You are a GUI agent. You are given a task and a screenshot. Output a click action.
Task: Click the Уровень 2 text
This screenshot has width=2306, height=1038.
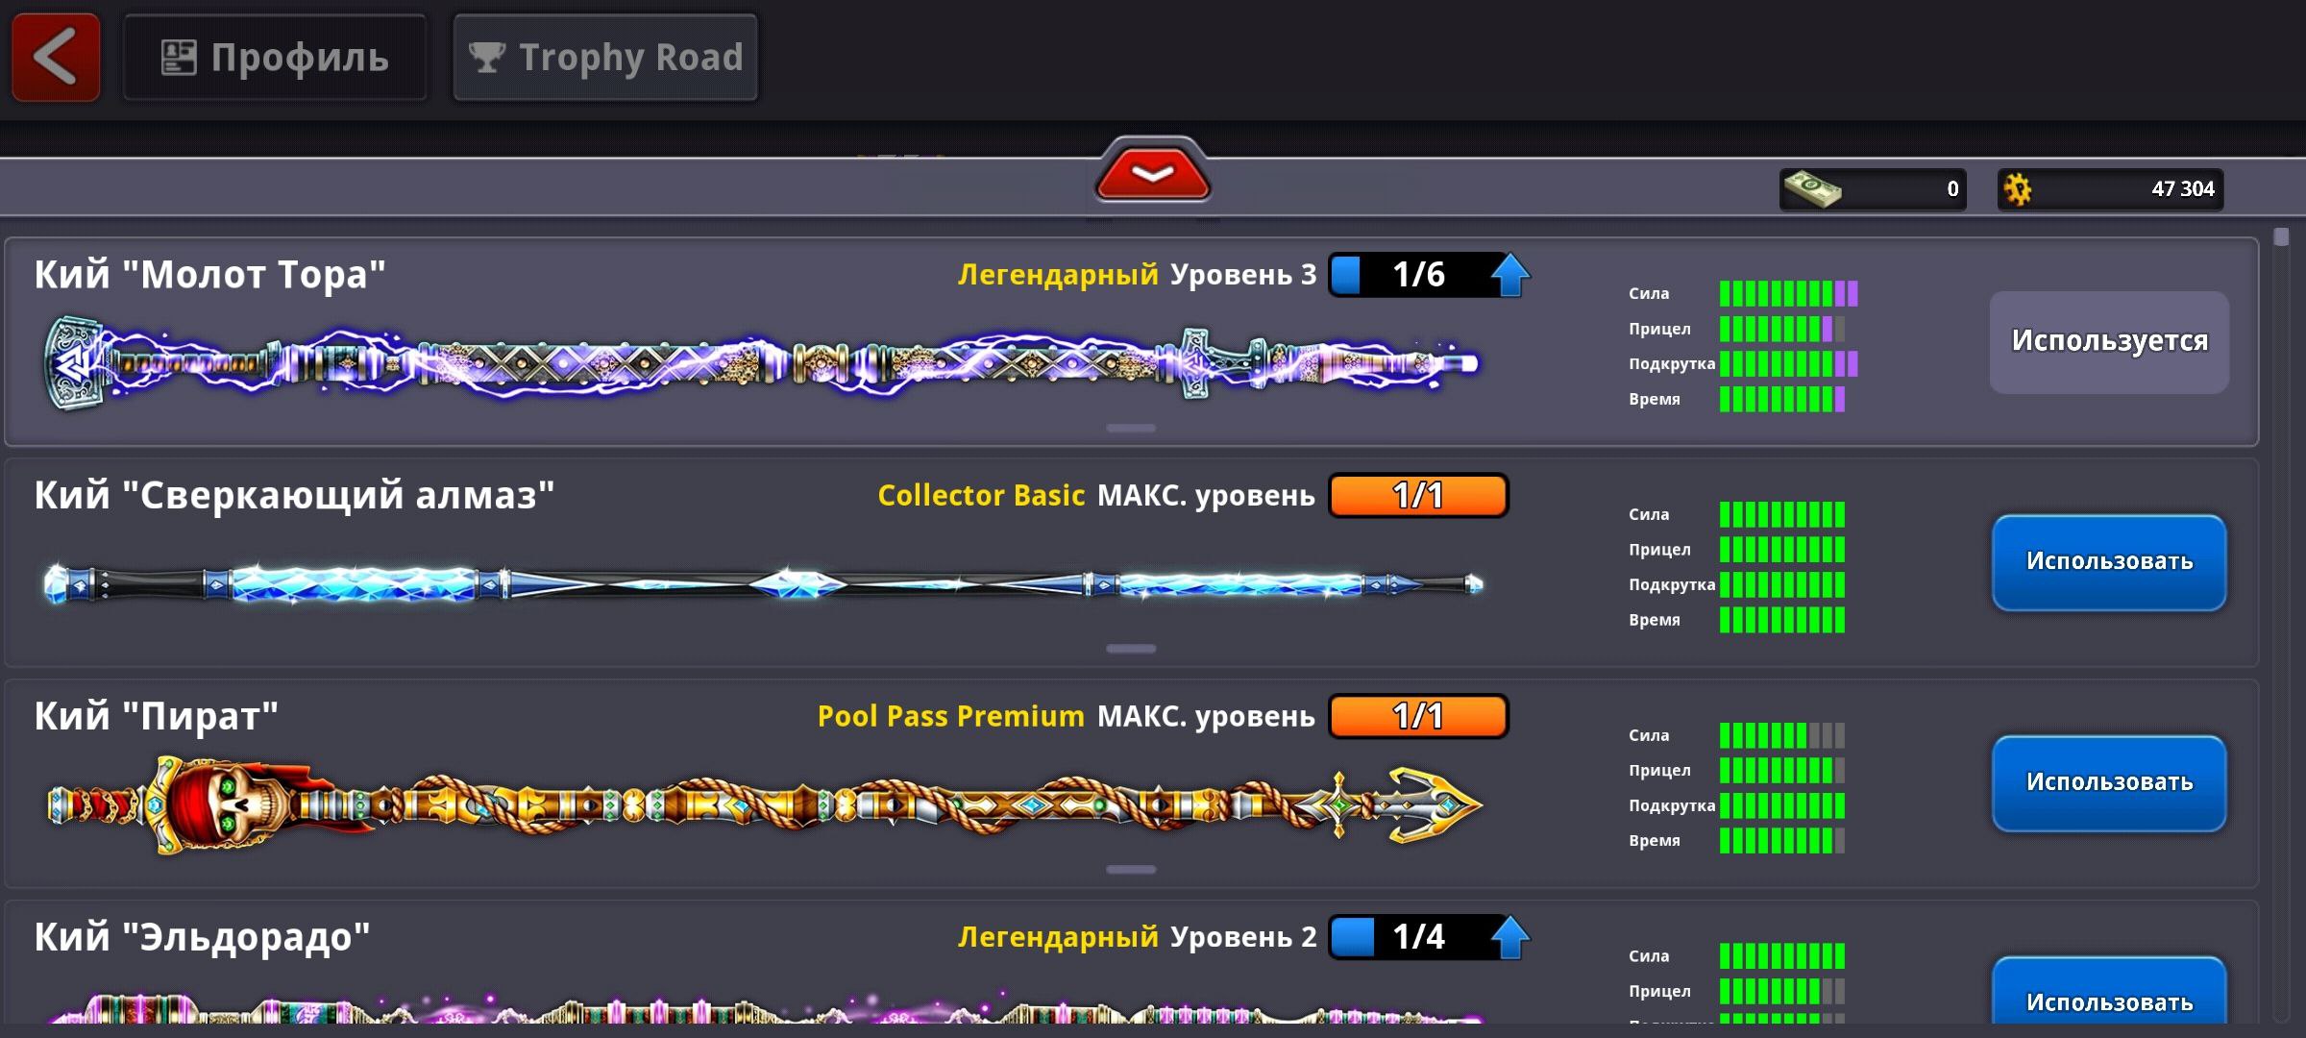tap(1243, 937)
